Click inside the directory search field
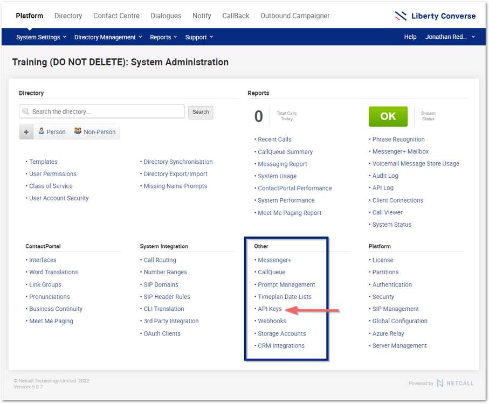The height and width of the screenshot is (404, 489). point(102,110)
